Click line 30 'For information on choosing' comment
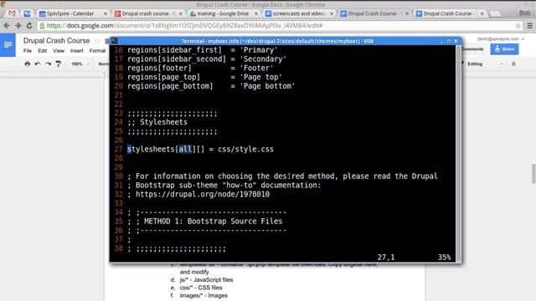536x301 pixels. pyautogui.click(x=282, y=176)
